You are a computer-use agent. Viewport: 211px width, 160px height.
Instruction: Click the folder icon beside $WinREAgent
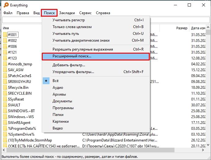pos(5,123)
